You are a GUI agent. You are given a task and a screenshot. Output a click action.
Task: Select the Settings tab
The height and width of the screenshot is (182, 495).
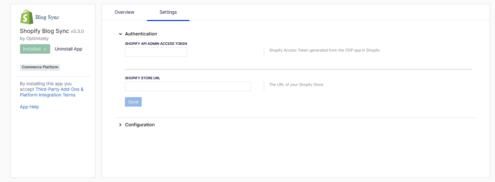coord(168,12)
